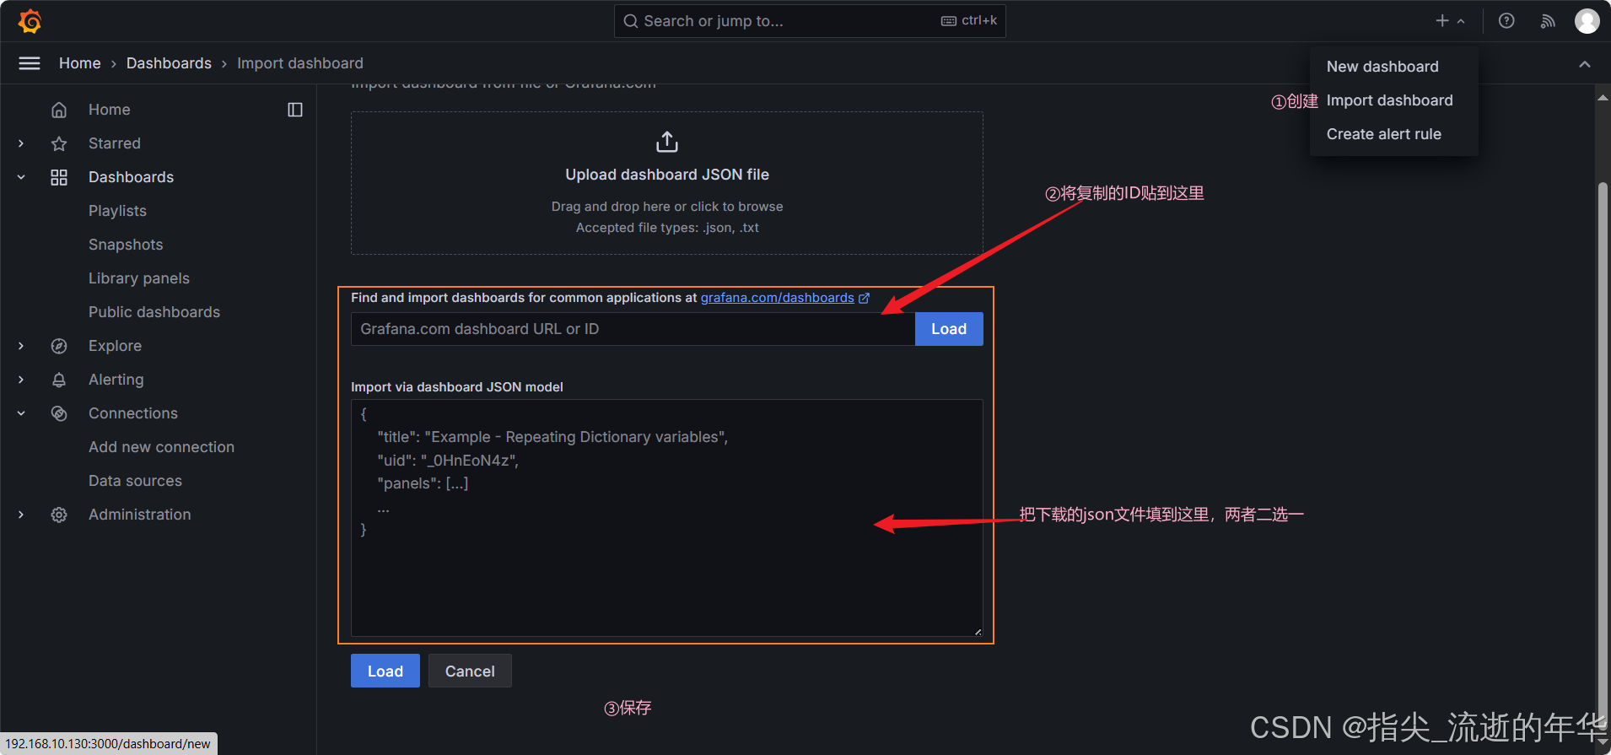This screenshot has height=755, width=1611.
Task: Click the Connections icon in sidebar
Action: [x=59, y=413]
